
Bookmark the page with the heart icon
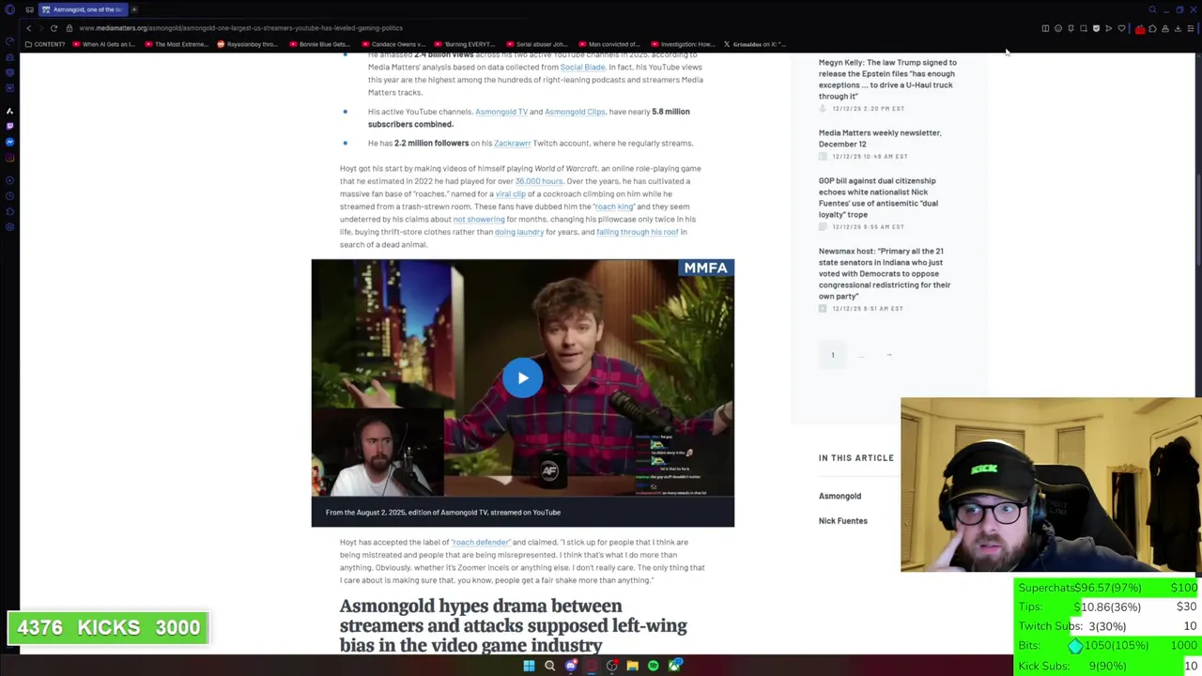coord(1121,29)
